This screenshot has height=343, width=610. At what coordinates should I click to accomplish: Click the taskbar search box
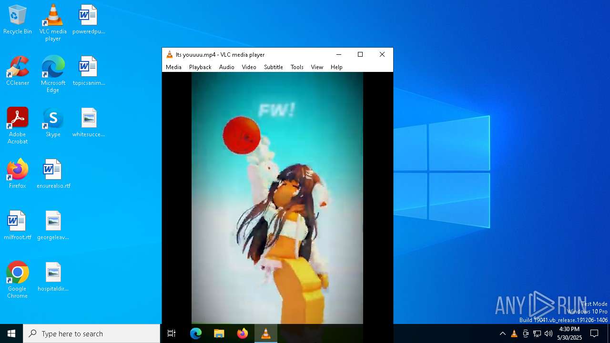click(91, 333)
